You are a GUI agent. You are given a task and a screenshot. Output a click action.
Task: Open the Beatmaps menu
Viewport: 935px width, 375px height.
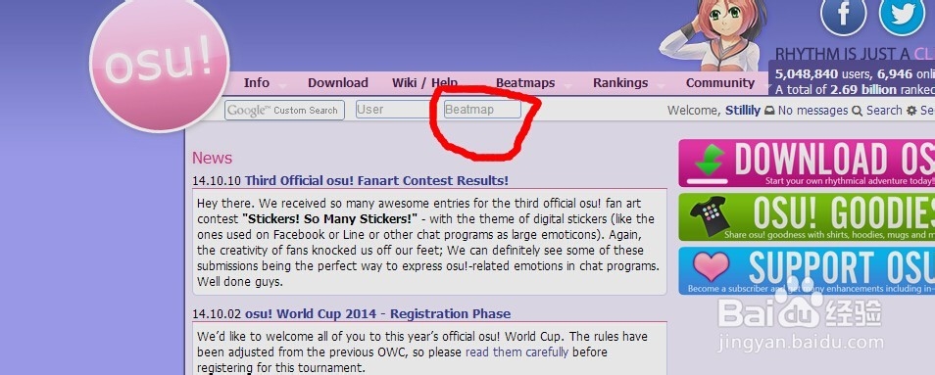tap(525, 83)
